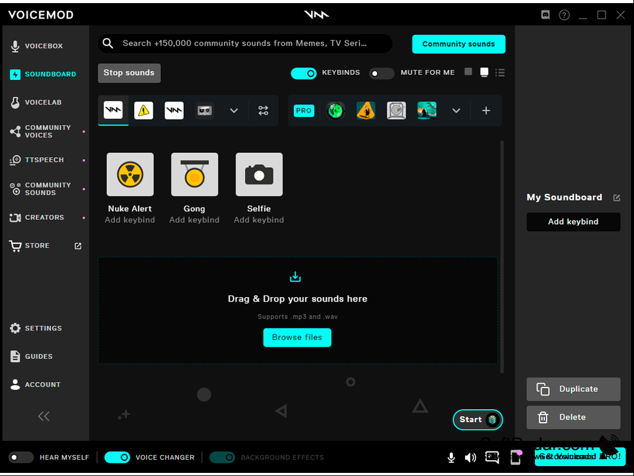Switch to the list view
This screenshot has width=634, height=476.
click(x=500, y=72)
